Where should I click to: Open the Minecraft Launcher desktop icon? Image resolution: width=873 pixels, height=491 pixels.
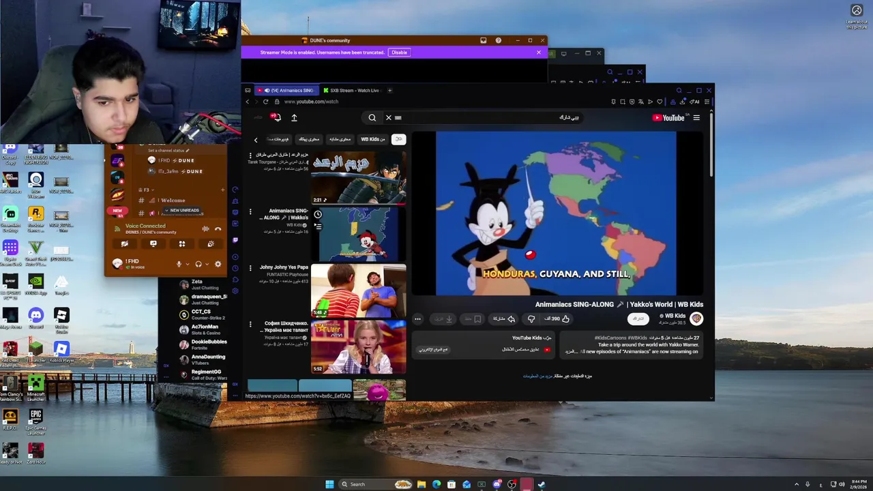tap(35, 387)
